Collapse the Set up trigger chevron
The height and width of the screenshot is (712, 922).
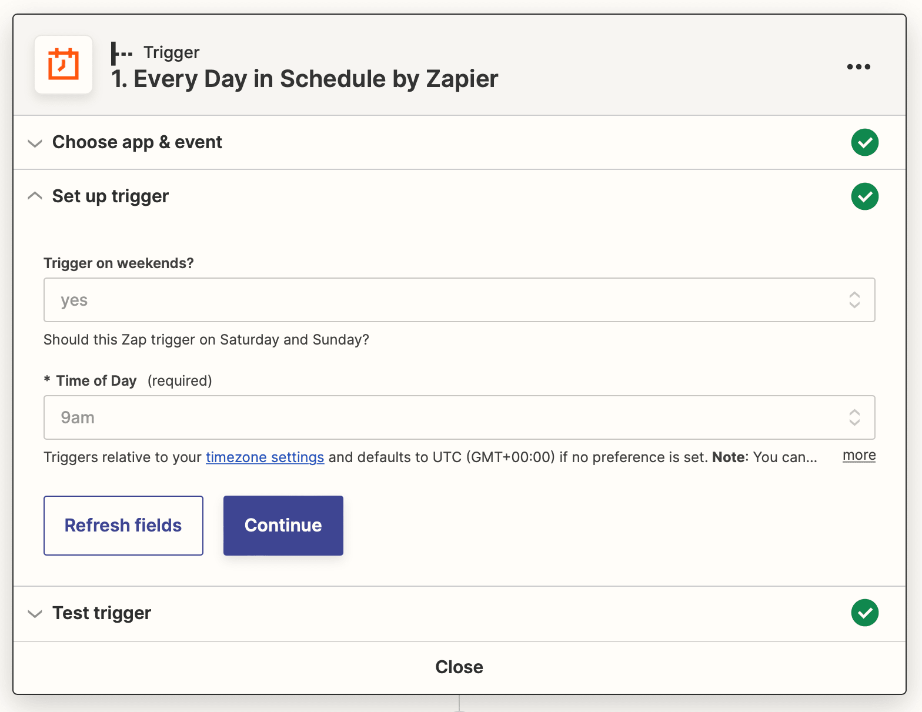(35, 196)
